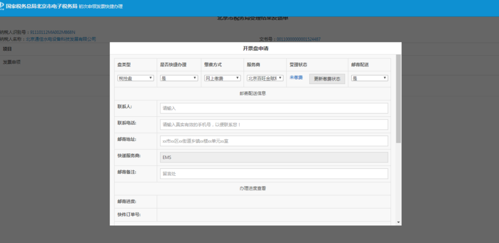Open the 盘类型 dropdown showing 税控盘
Viewport: 499px width, 243px height.
coord(135,78)
